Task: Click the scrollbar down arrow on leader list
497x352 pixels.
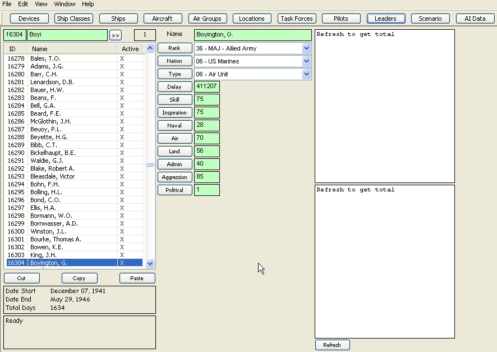Action: 150,263
